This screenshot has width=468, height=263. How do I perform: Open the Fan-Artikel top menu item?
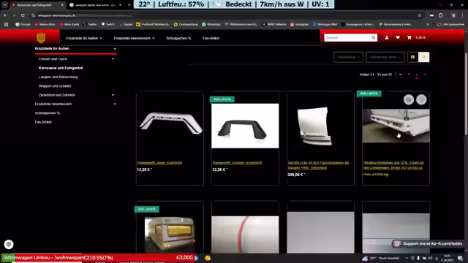[x=211, y=38]
